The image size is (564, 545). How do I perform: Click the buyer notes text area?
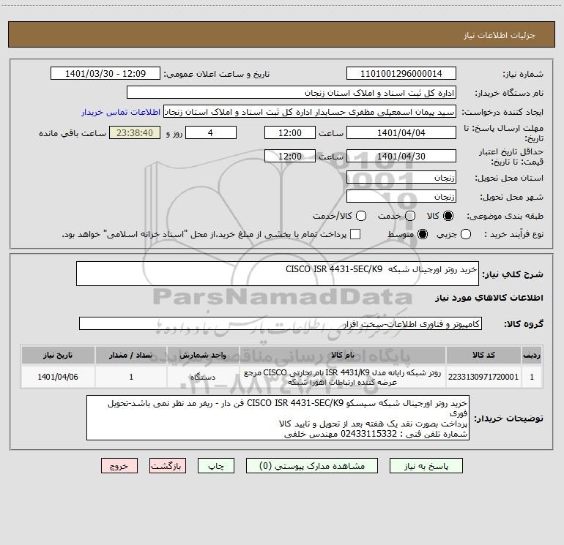pos(278,418)
